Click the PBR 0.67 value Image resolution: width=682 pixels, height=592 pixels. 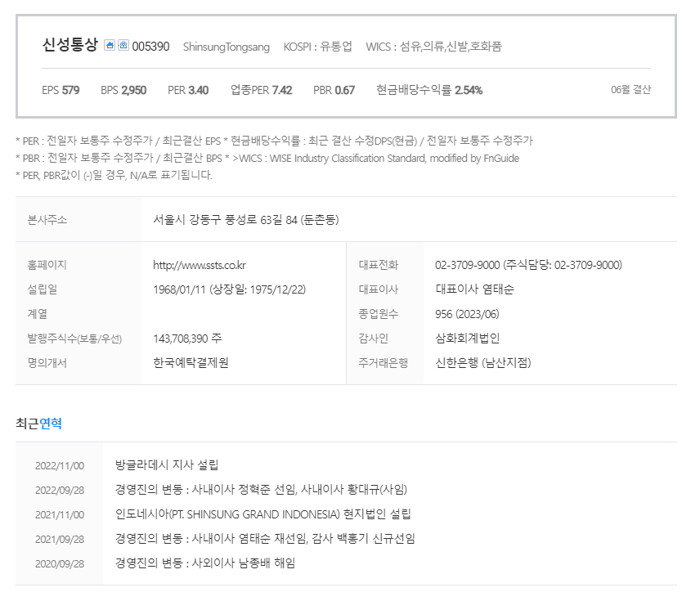pos(334,90)
